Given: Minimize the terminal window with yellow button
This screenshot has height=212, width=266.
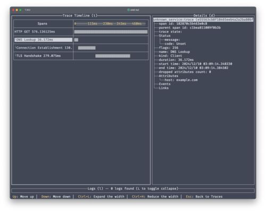Looking at the screenshot, I should pos(17,10).
